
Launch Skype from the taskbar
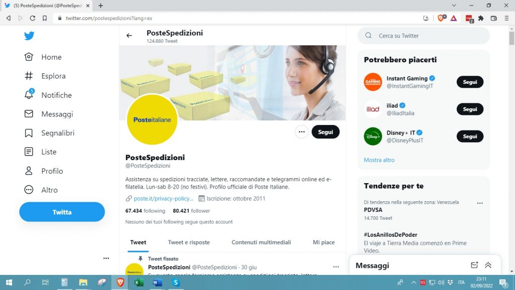point(176,282)
